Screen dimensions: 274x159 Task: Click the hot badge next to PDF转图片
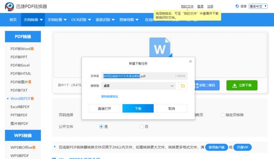click(30, 82)
